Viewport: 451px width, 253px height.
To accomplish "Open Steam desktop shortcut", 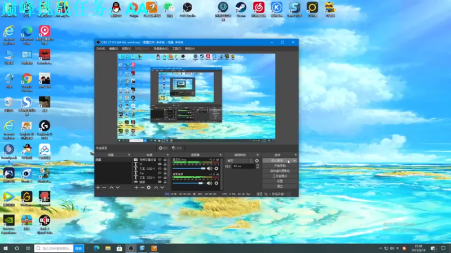I will 241,9.
